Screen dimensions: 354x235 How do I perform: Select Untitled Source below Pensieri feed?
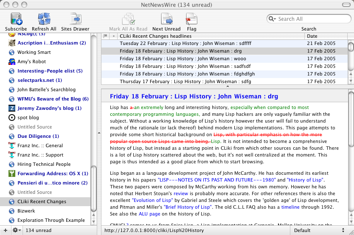click(x=35, y=192)
